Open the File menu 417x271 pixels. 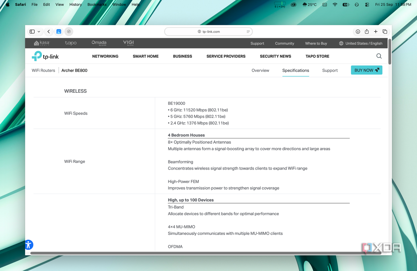[34, 5]
